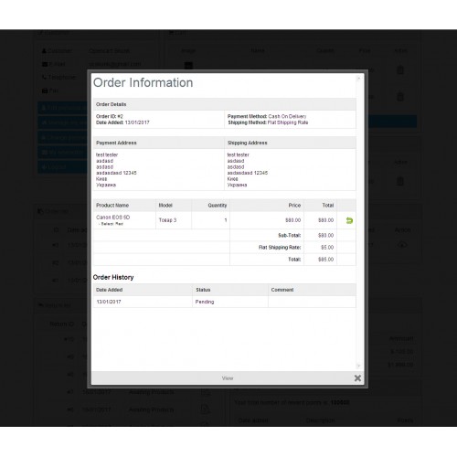Click the Canon EOS 5D product name

pyautogui.click(x=113, y=218)
